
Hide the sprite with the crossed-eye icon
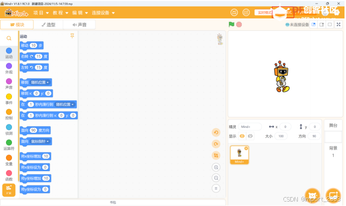pos(250,136)
